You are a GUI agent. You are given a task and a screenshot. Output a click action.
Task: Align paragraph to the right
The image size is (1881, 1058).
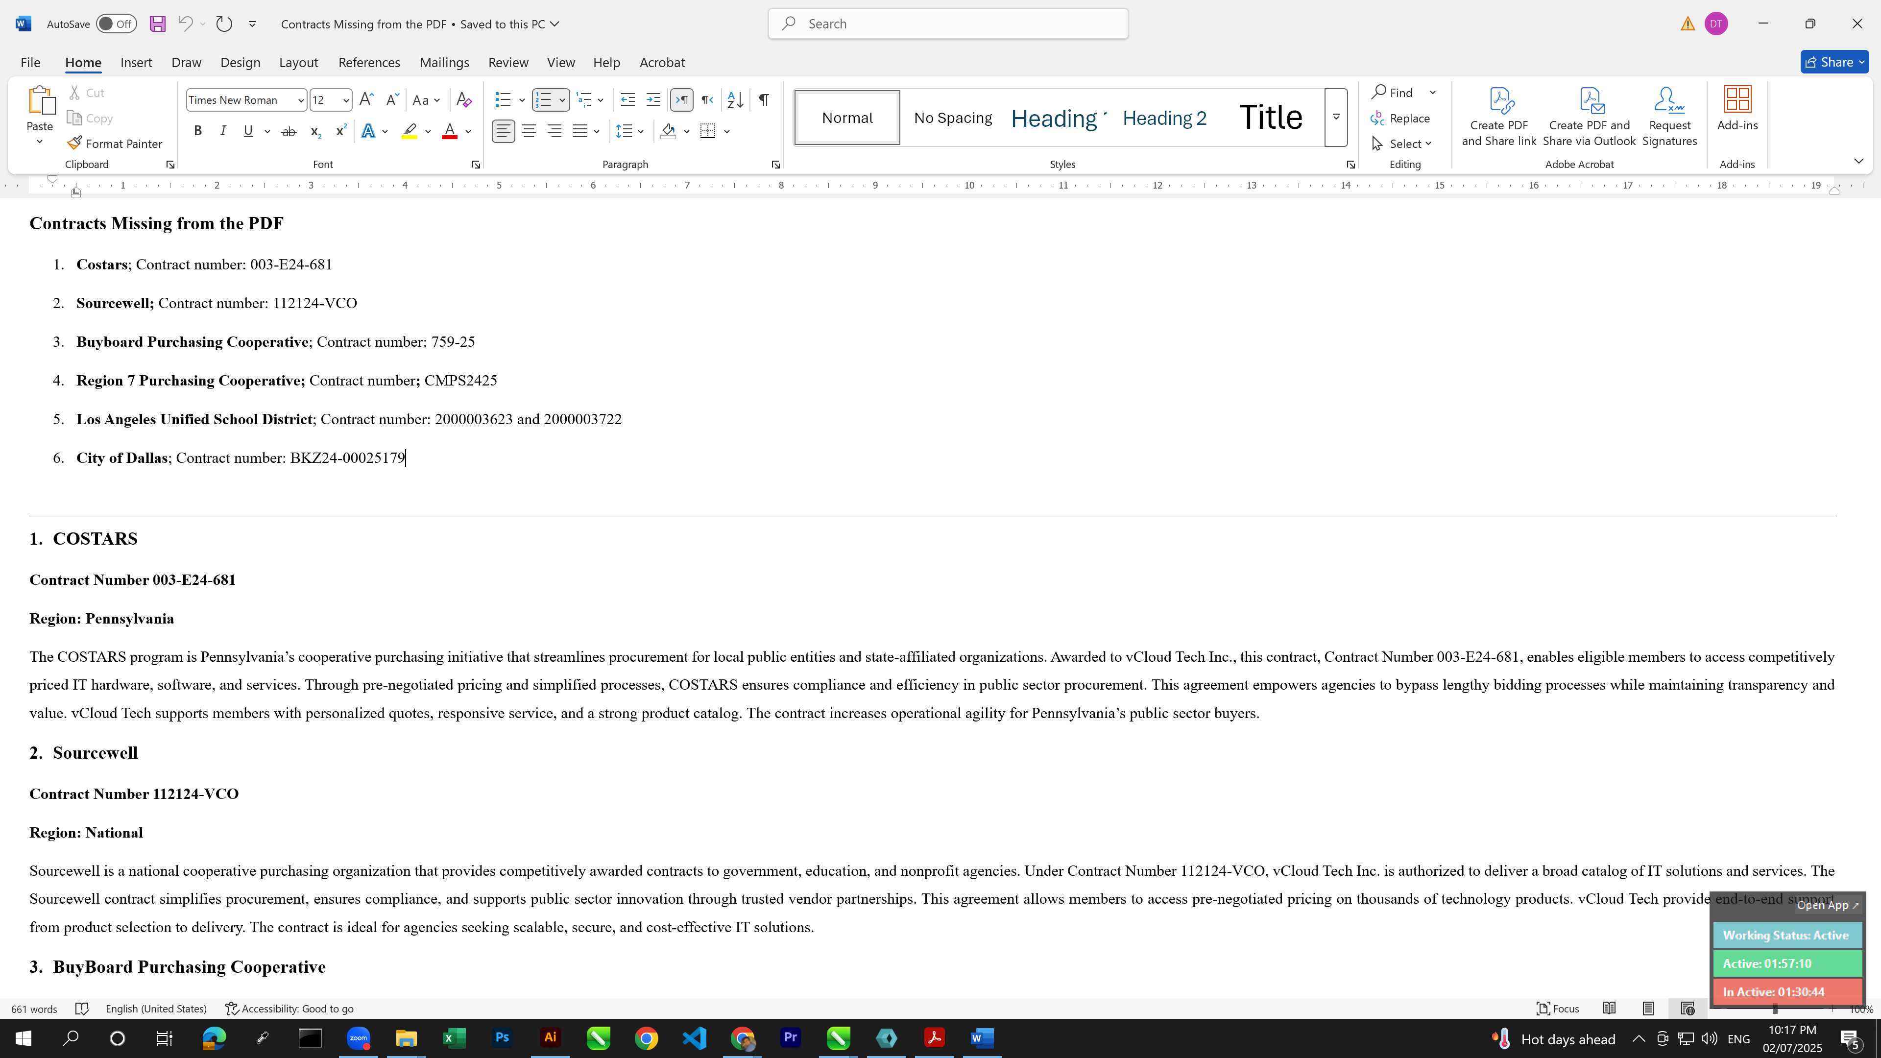point(555,131)
